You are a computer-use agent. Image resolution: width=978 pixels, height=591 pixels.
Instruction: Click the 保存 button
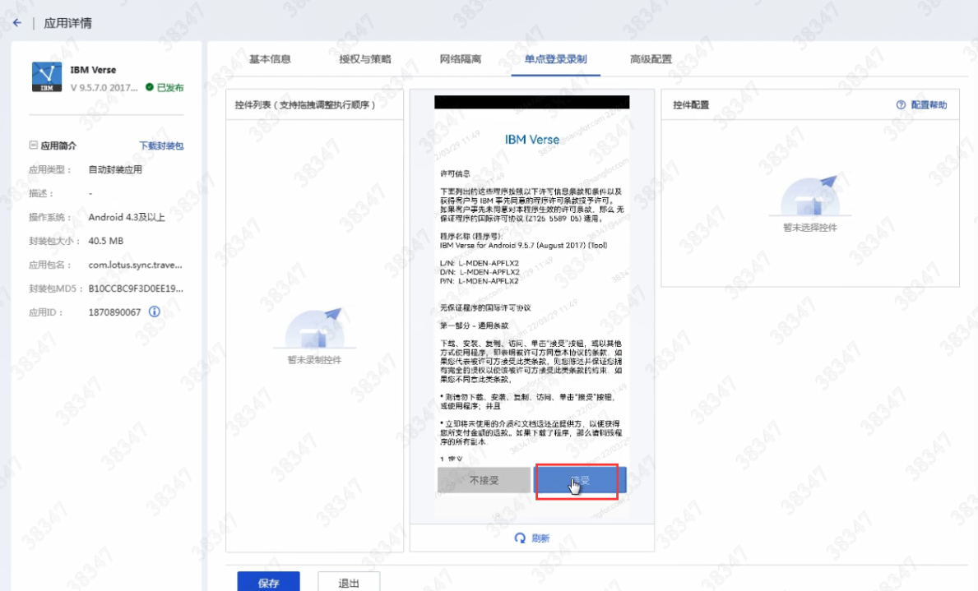pos(268,582)
